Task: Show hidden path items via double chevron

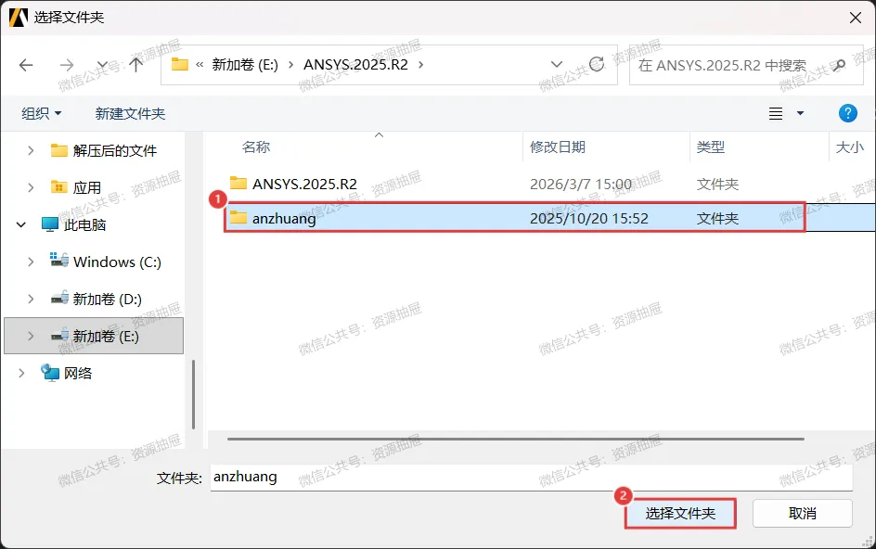Action: pyautogui.click(x=200, y=65)
